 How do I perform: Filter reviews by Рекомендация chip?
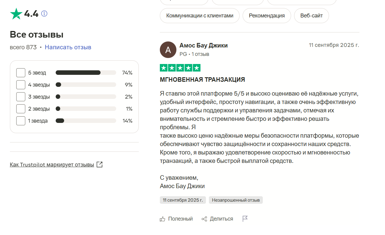point(267,16)
